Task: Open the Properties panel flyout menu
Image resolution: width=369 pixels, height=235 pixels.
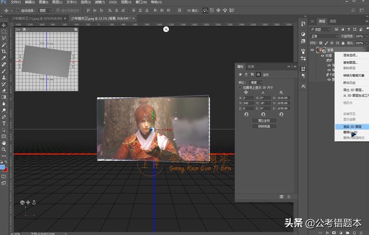Action: [295, 66]
